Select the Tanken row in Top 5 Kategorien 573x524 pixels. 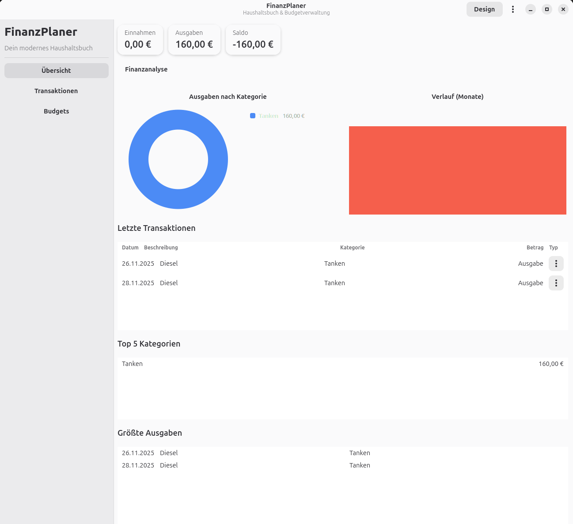point(342,364)
